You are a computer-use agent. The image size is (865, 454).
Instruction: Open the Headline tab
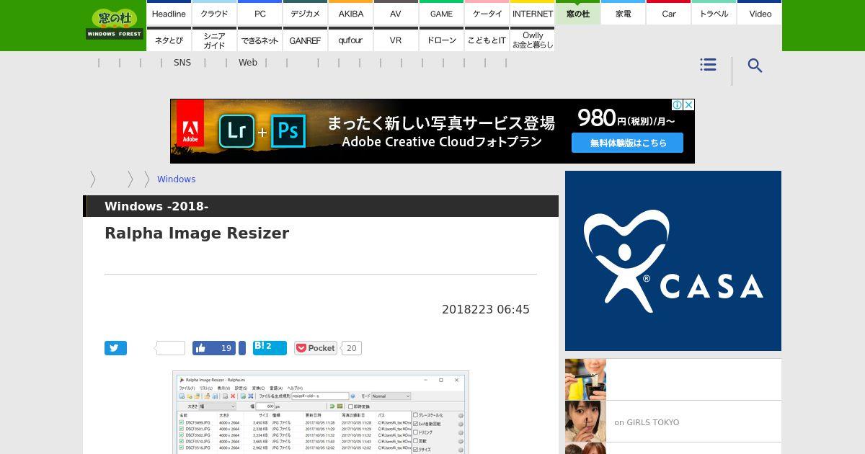click(x=169, y=13)
